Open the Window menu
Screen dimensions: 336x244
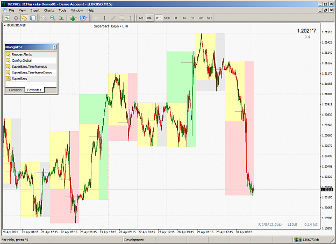(77, 10)
